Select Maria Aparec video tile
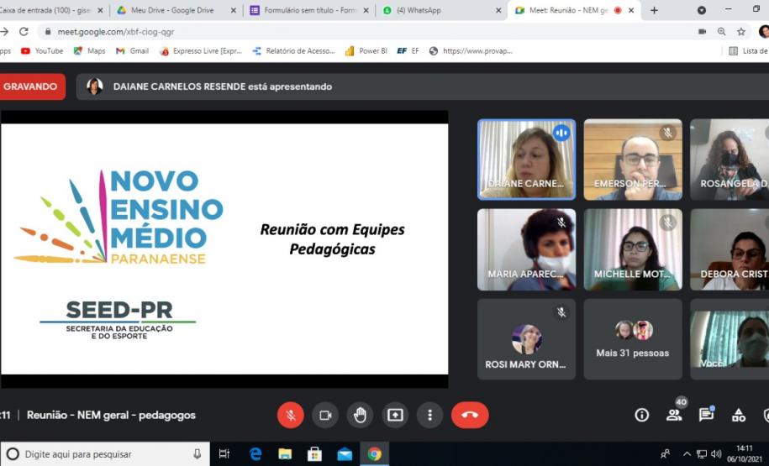The height and width of the screenshot is (466, 769). click(527, 249)
